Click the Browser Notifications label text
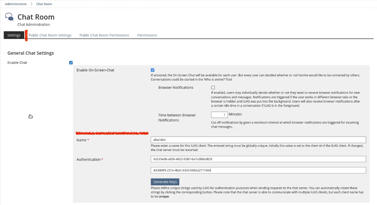Screen dimensions: 377x205 176,88
